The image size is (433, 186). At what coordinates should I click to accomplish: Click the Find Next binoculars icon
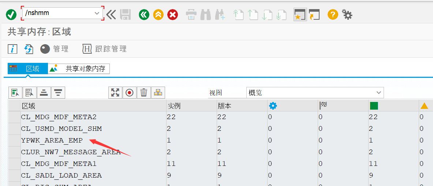point(220,14)
